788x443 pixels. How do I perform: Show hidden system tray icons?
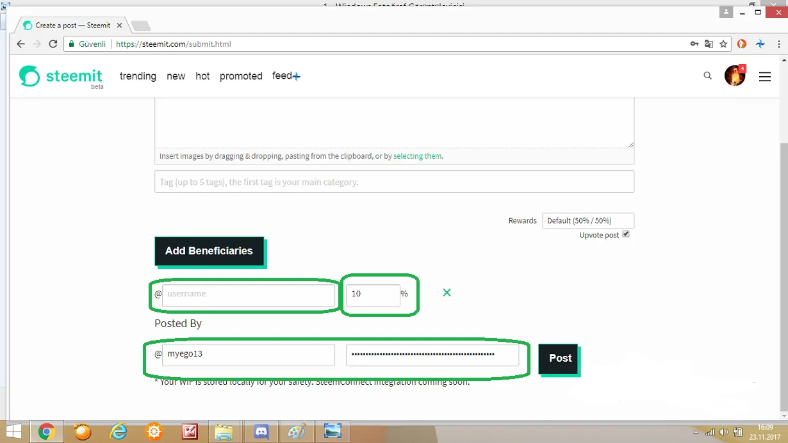pyautogui.click(x=696, y=432)
